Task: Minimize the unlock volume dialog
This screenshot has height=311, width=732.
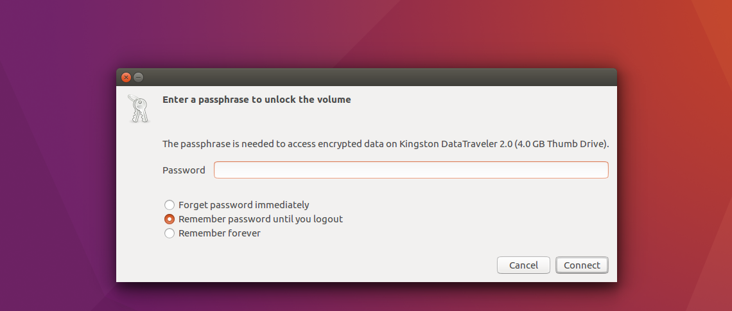Action: tap(138, 78)
